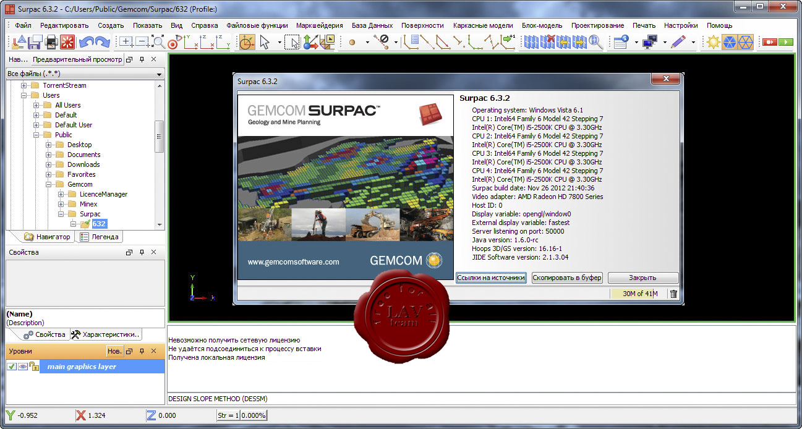Click the red reset graphics icon

click(67, 42)
